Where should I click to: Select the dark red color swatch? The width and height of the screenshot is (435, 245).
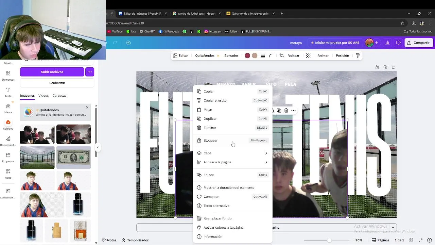coord(247,55)
